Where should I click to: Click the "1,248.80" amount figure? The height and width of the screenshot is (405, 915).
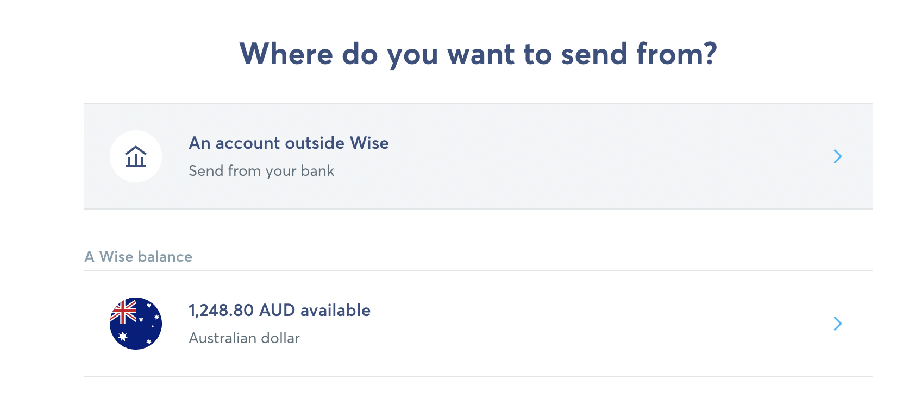coord(221,311)
